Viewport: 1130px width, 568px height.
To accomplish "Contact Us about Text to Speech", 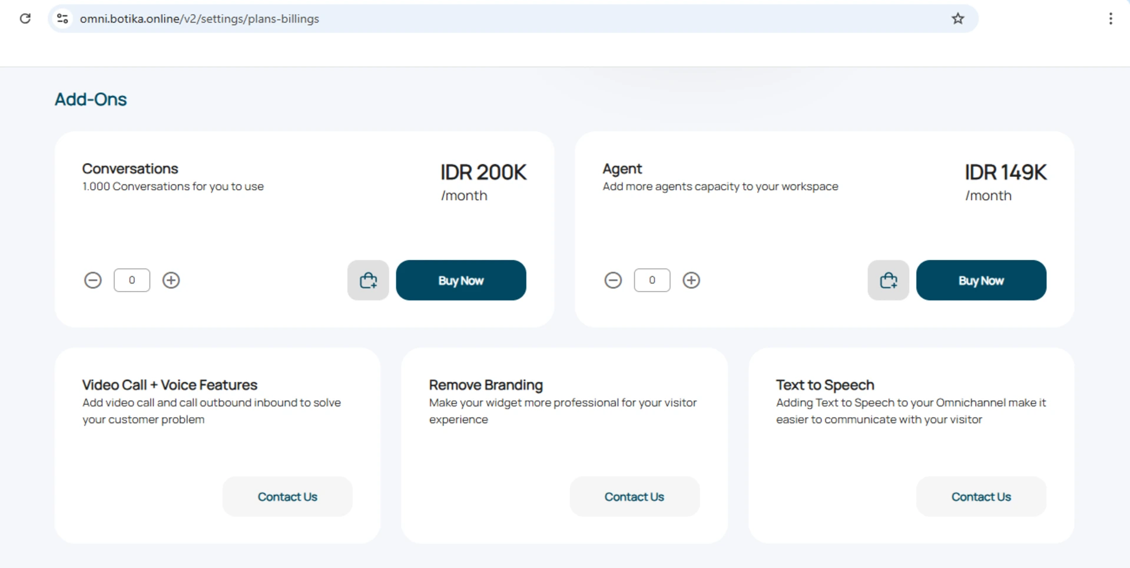I will pyautogui.click(x=981, y=497).
